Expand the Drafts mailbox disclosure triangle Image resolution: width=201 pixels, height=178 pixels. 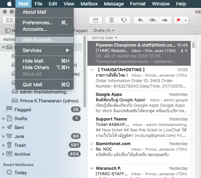click(3, 119)
